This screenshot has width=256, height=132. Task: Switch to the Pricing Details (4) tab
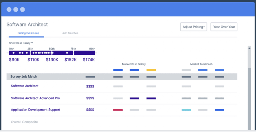pyautogui.click(x=28, y=33)
